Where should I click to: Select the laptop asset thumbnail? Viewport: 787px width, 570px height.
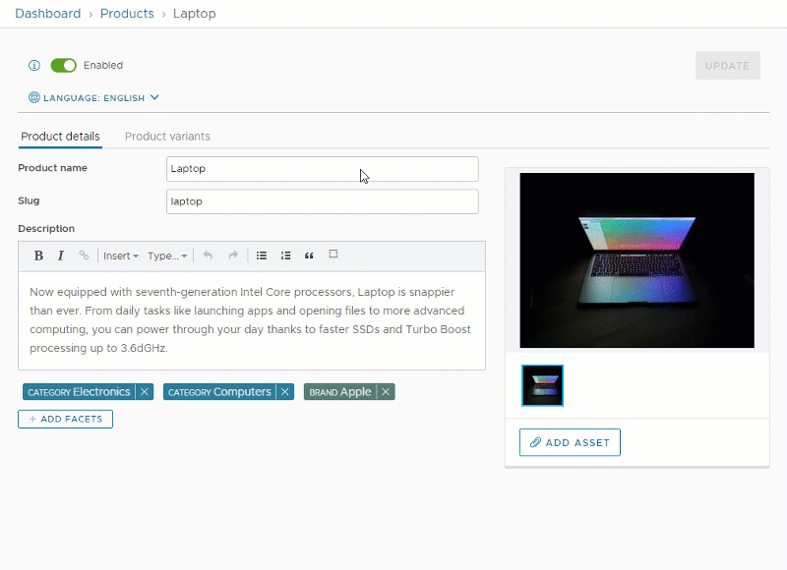click(x=542, y=386)
